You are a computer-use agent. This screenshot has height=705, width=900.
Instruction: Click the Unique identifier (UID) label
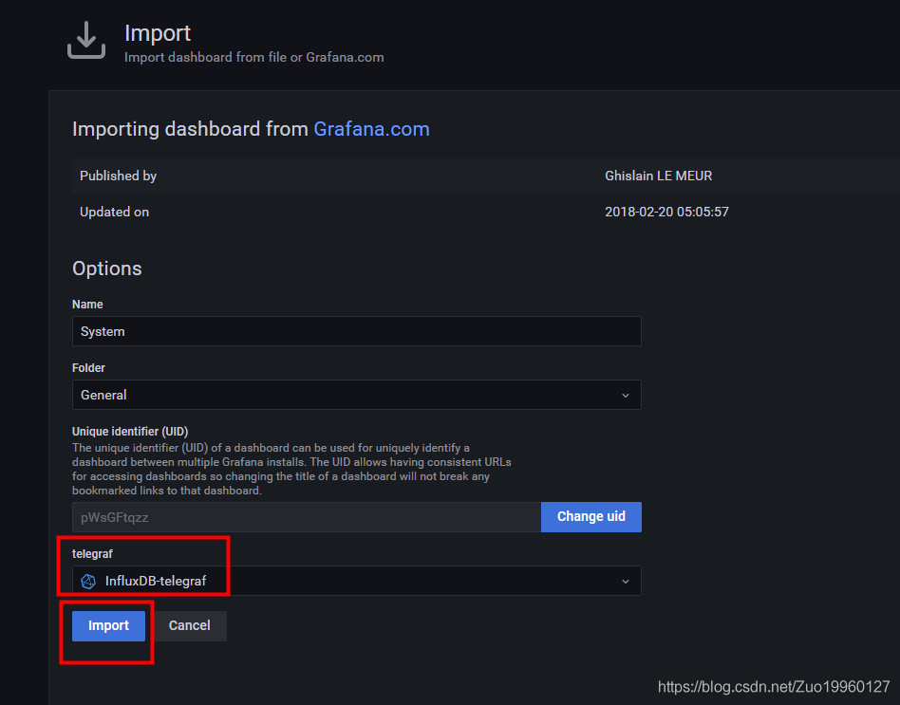point(130,432)
